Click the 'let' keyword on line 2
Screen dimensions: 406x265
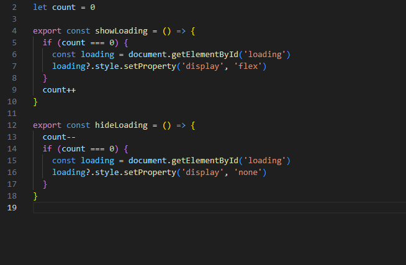pyautogui.click(x=40, y=7)
